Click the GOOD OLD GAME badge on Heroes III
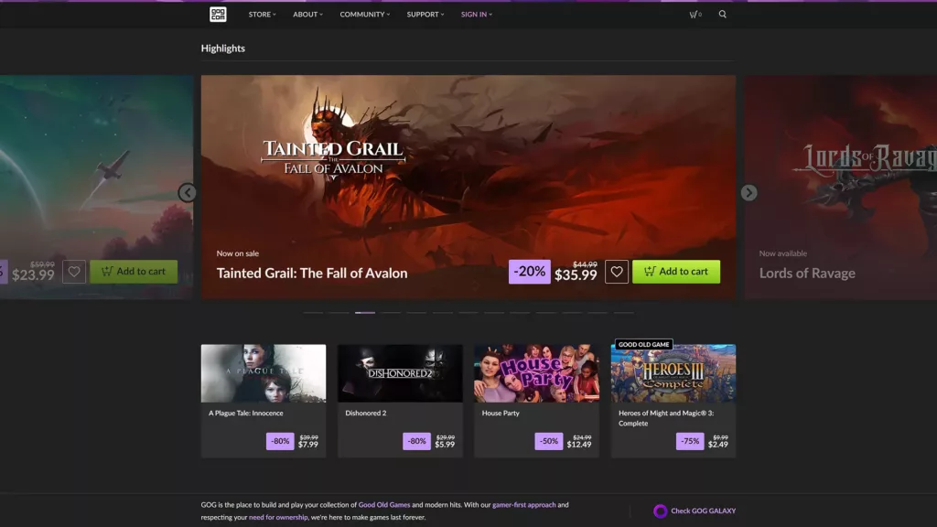 coord(643,345)
